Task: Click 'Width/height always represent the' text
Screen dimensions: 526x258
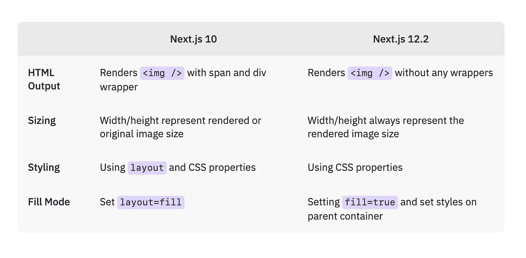Action: pyautogui.click(x=386, y=121)
